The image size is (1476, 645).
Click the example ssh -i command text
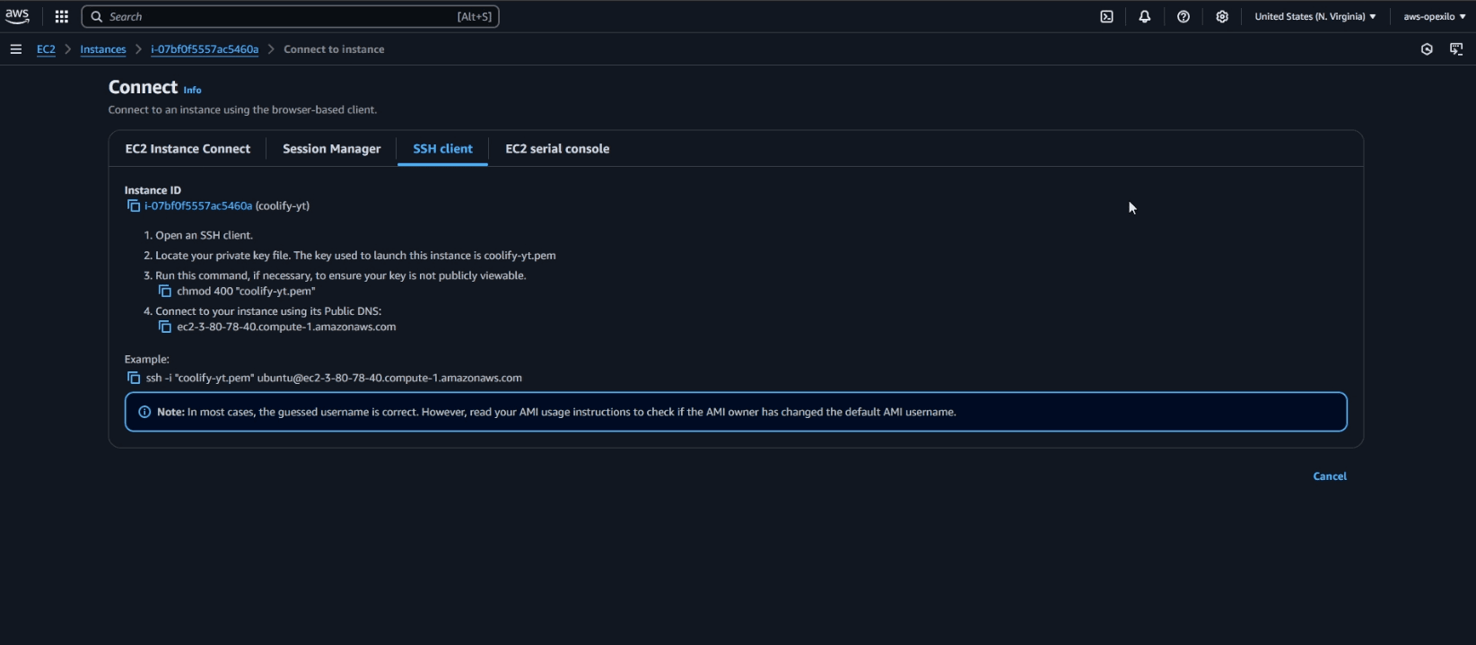click(x=334, y=378)
